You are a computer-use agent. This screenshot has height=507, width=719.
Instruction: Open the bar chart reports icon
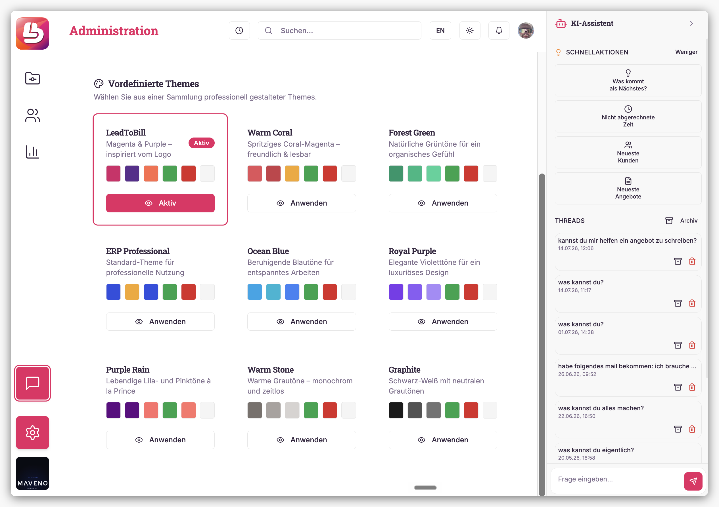coord(33,152)
